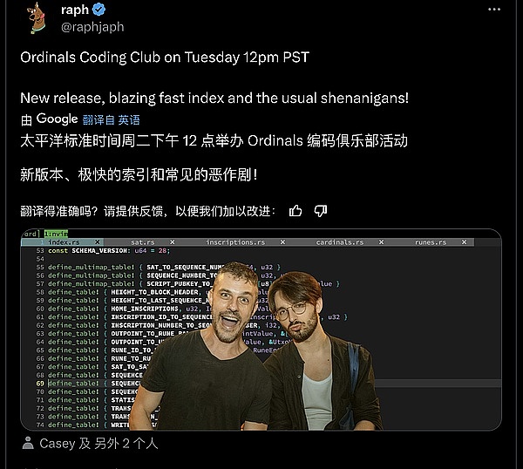
Task: Open the @raphjaph handle link
Action: tap(92, 27)
